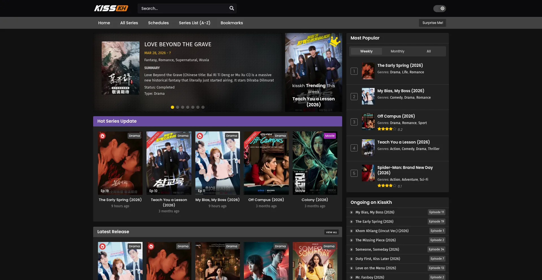Select the sixth carousel dot
542x280 pixels.
point(198,107)
